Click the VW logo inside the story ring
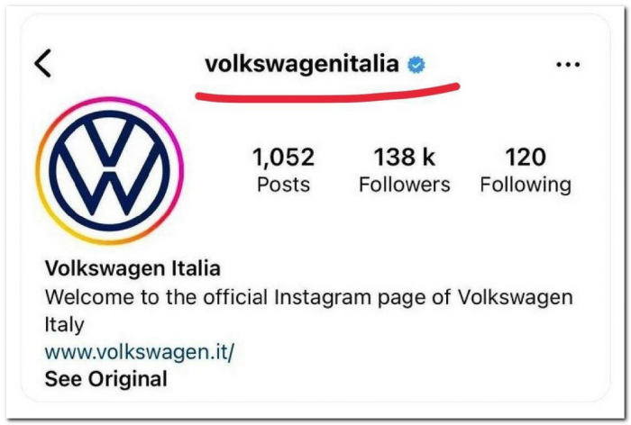The width and height of the screenshot is (631, 425). (x=109, y=171)
